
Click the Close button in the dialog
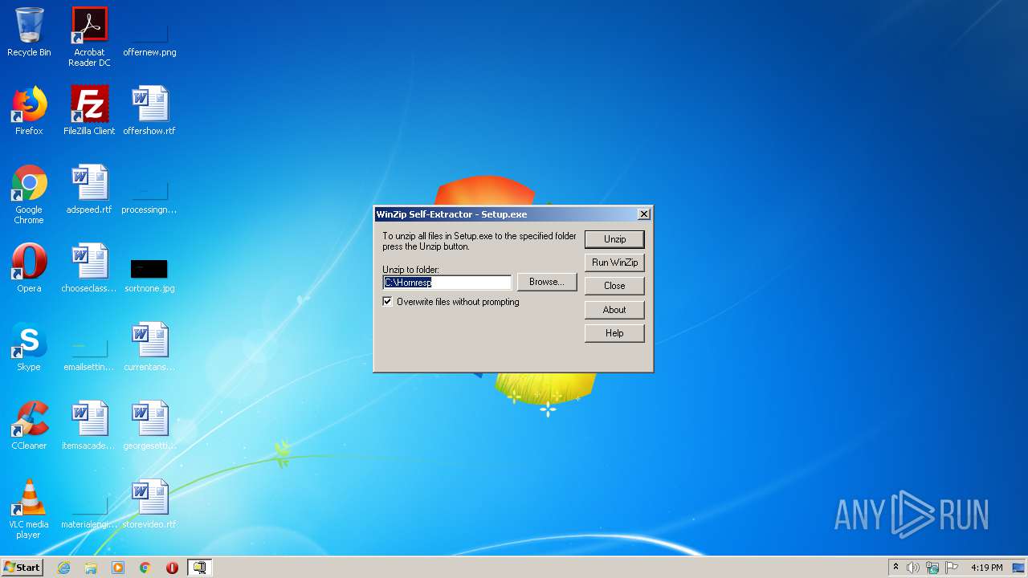614,286
